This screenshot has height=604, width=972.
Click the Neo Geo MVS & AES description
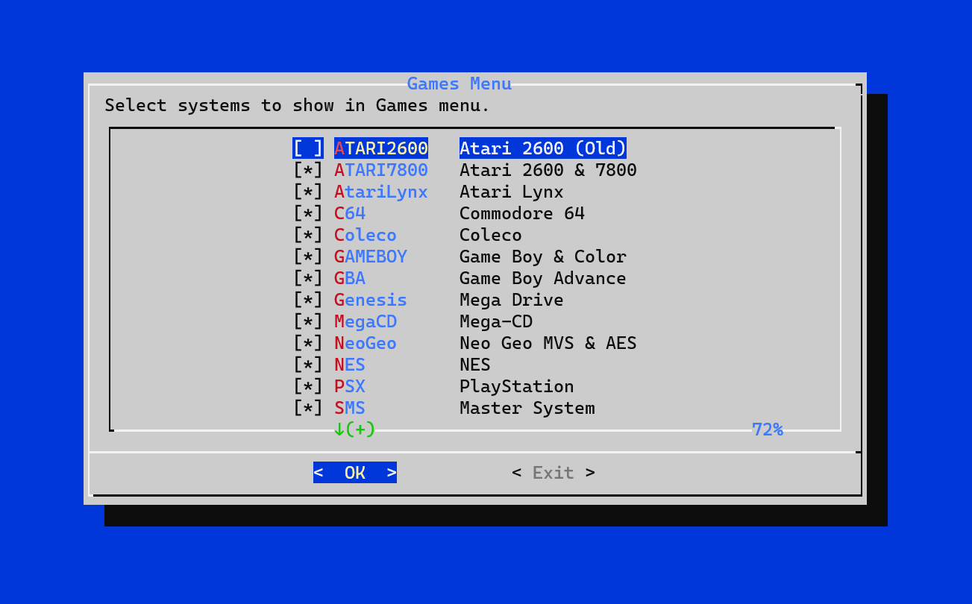(x=548, y=343)
